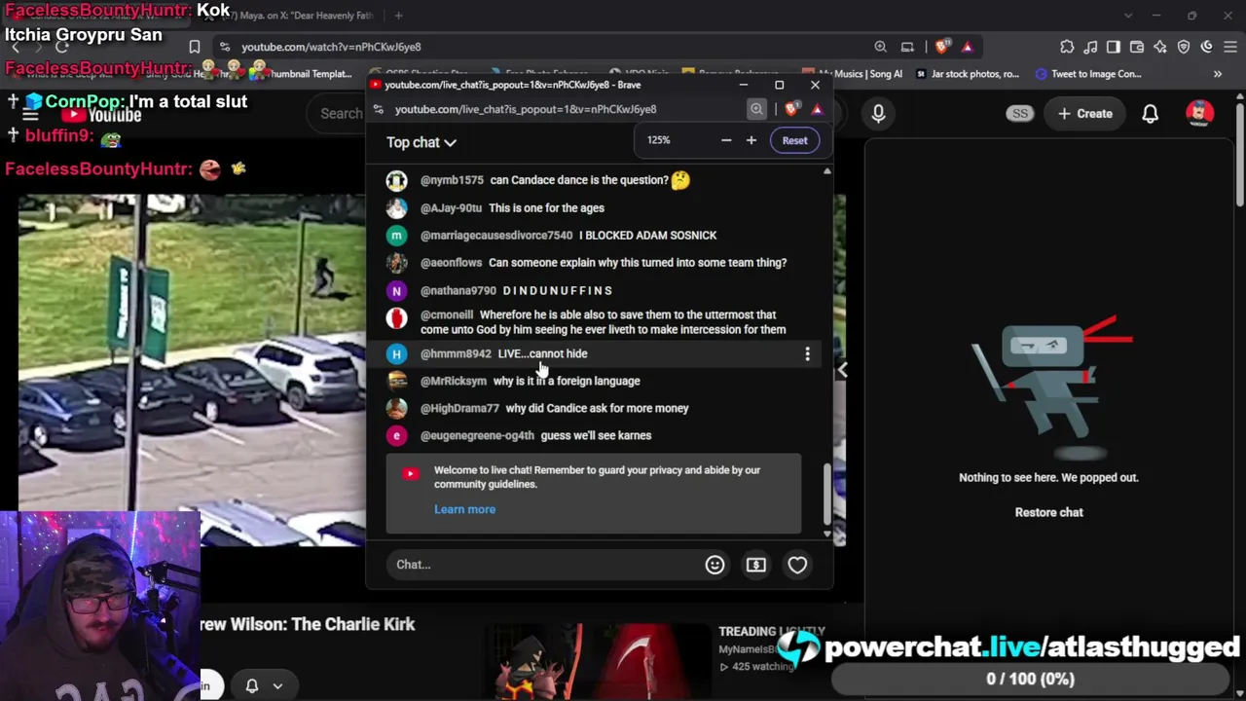
Task: Click the @AJay-90tu chat username
Action: (x=451, y=208)
